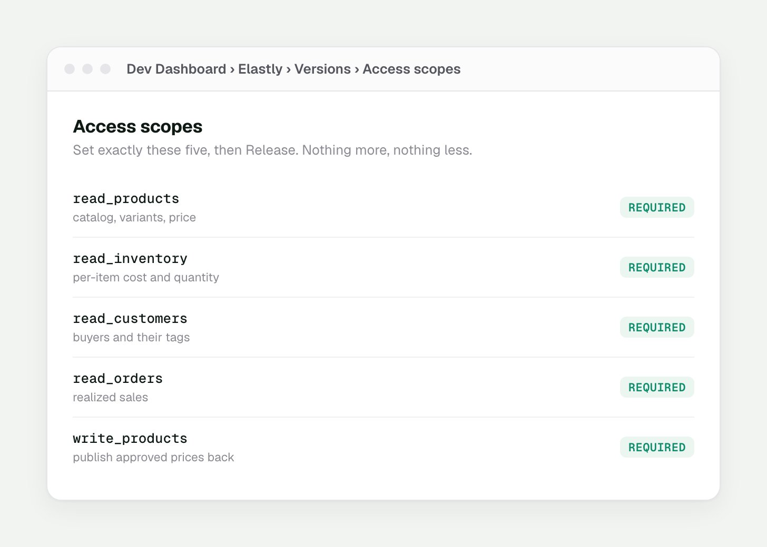Click 'per-item cost and quantity' description

pyautogui.click(x=146, y=278)
